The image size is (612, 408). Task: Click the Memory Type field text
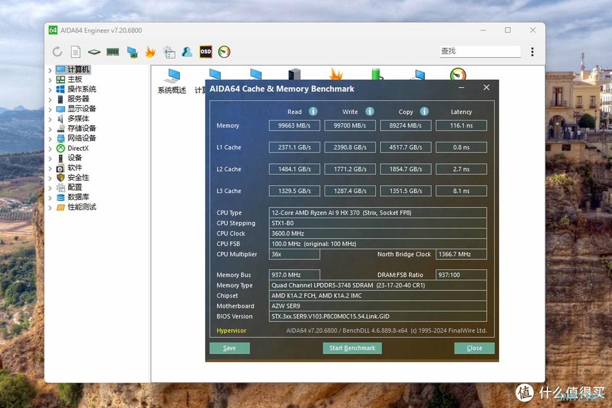tap(378, 286)
